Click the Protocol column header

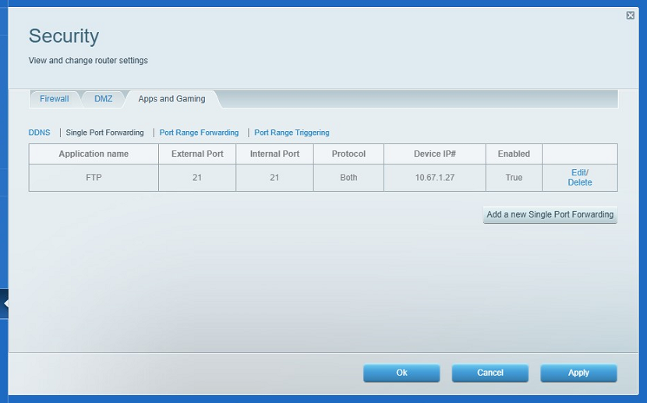(348, 154)
